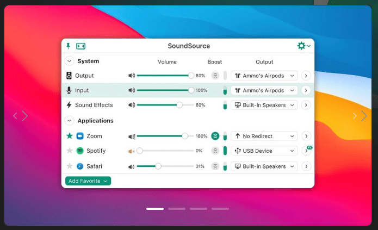Click the Sound Effects row label

[94, 105]
